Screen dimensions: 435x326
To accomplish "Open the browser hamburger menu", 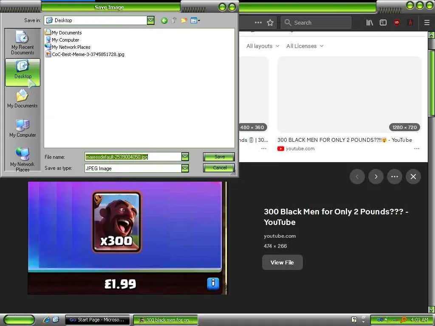I will (x=427, y=23).
